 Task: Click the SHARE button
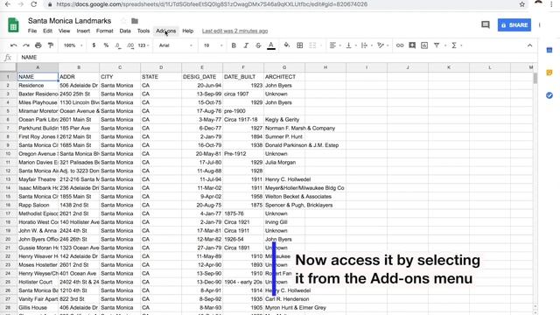point(514,25)
